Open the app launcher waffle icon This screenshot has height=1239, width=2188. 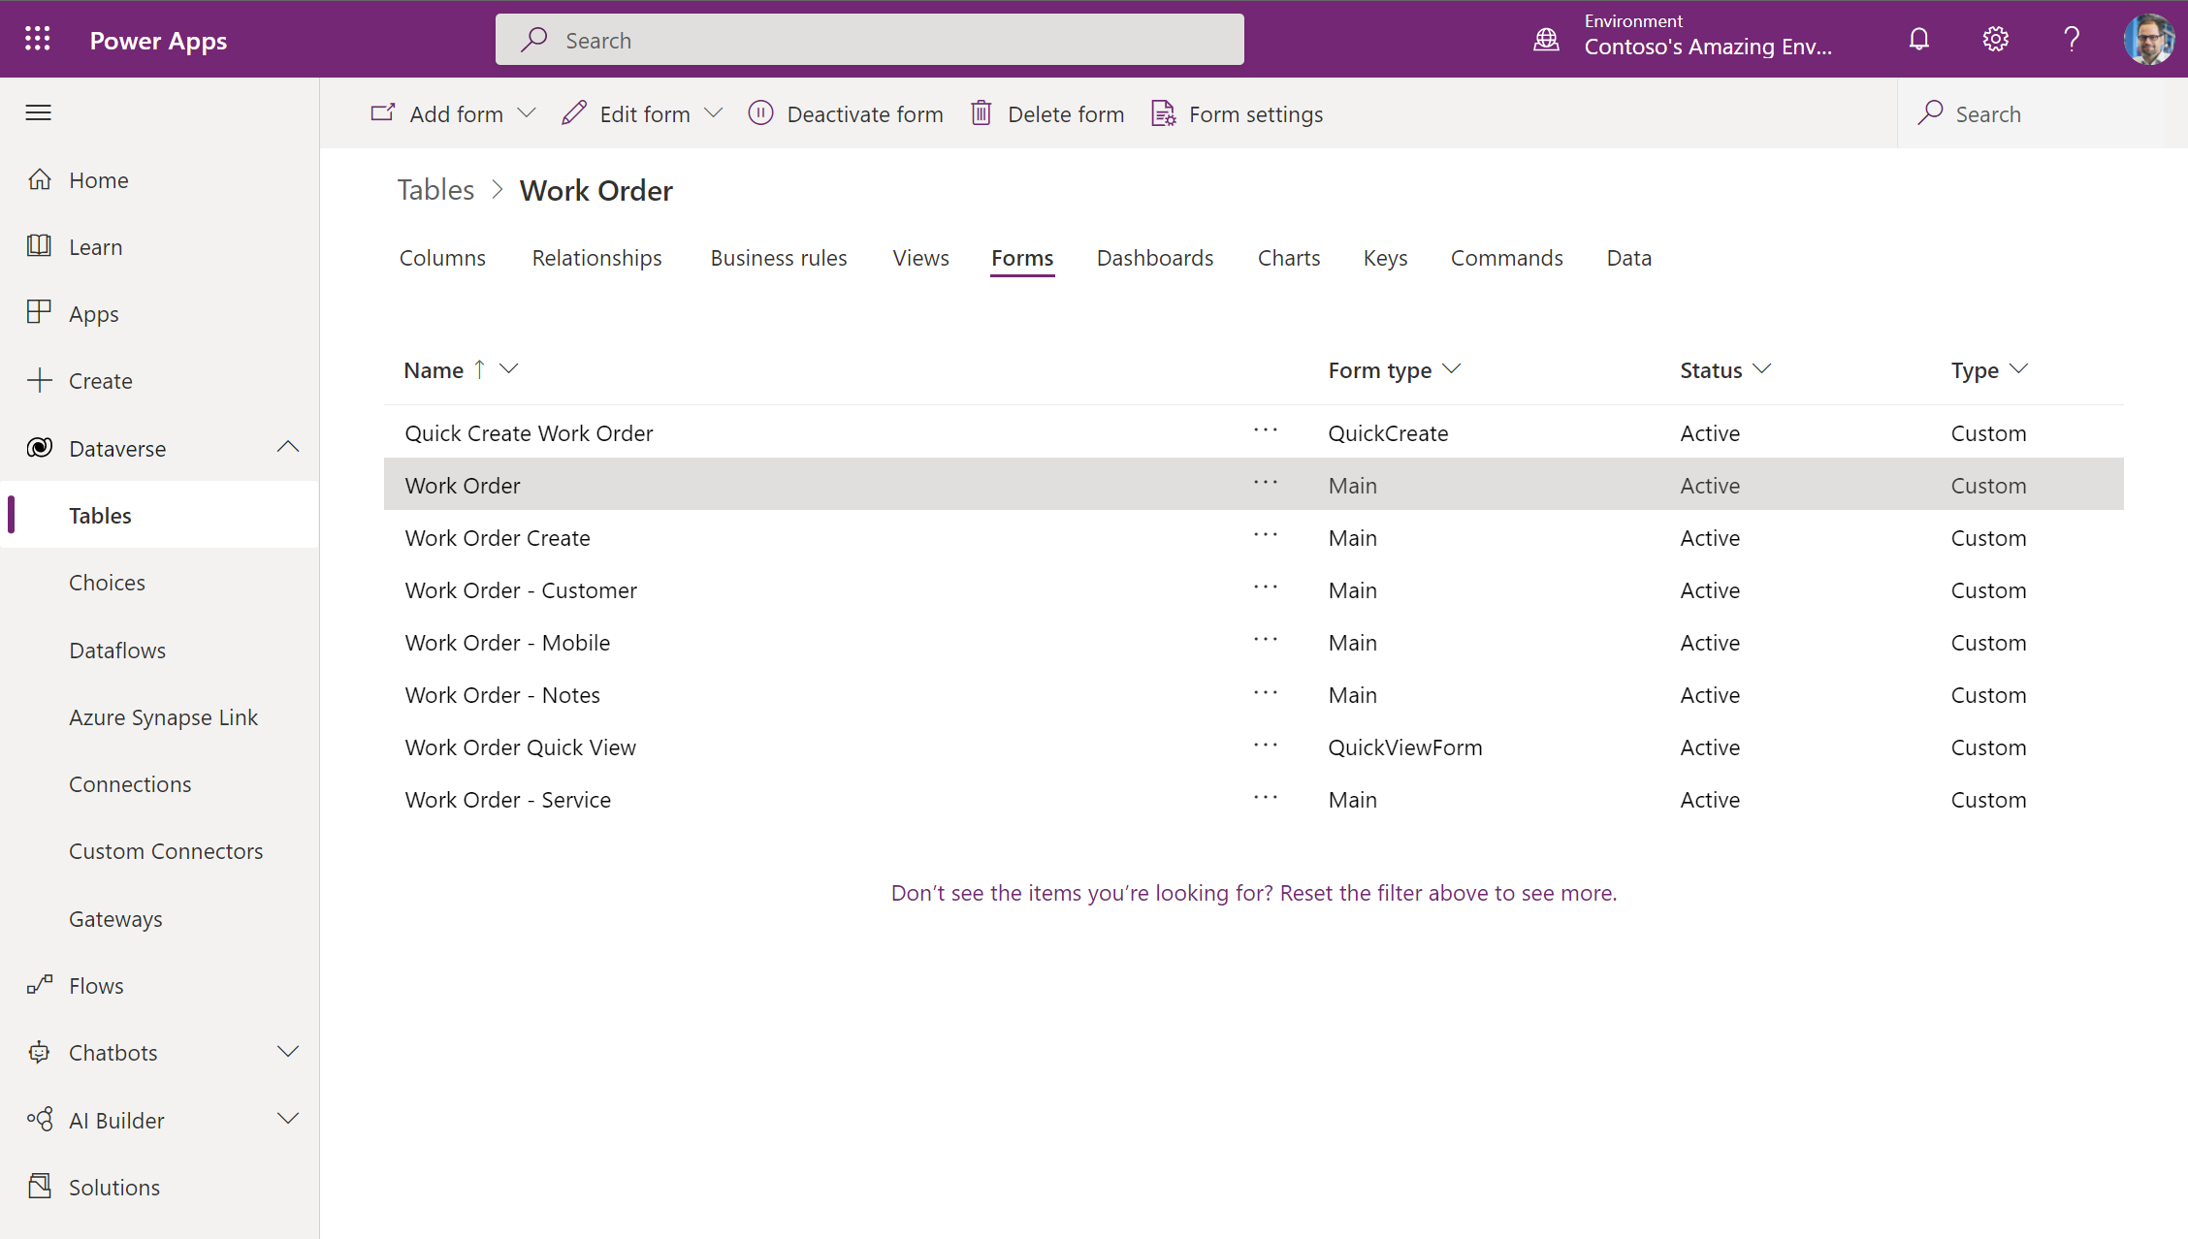(x=38, y=39)
